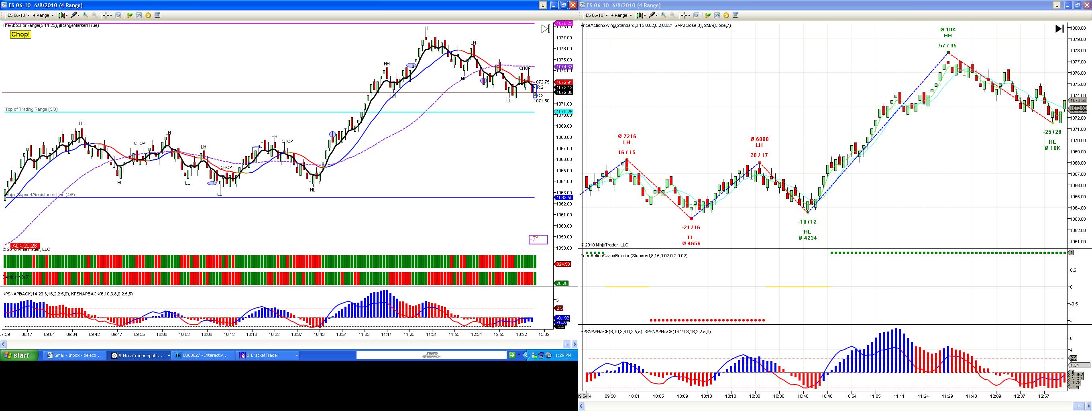Open crosshair cursor menu in left chart
Image resolution: width=1092 pixels, height=411 pixels.
(x=107, y=15)
